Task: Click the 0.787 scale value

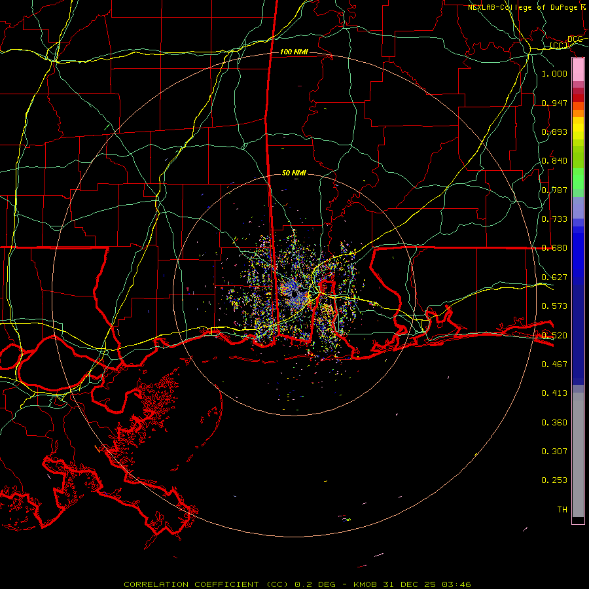Action: 554,190
